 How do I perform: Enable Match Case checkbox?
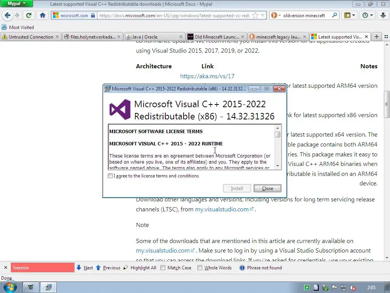point(163,267)
